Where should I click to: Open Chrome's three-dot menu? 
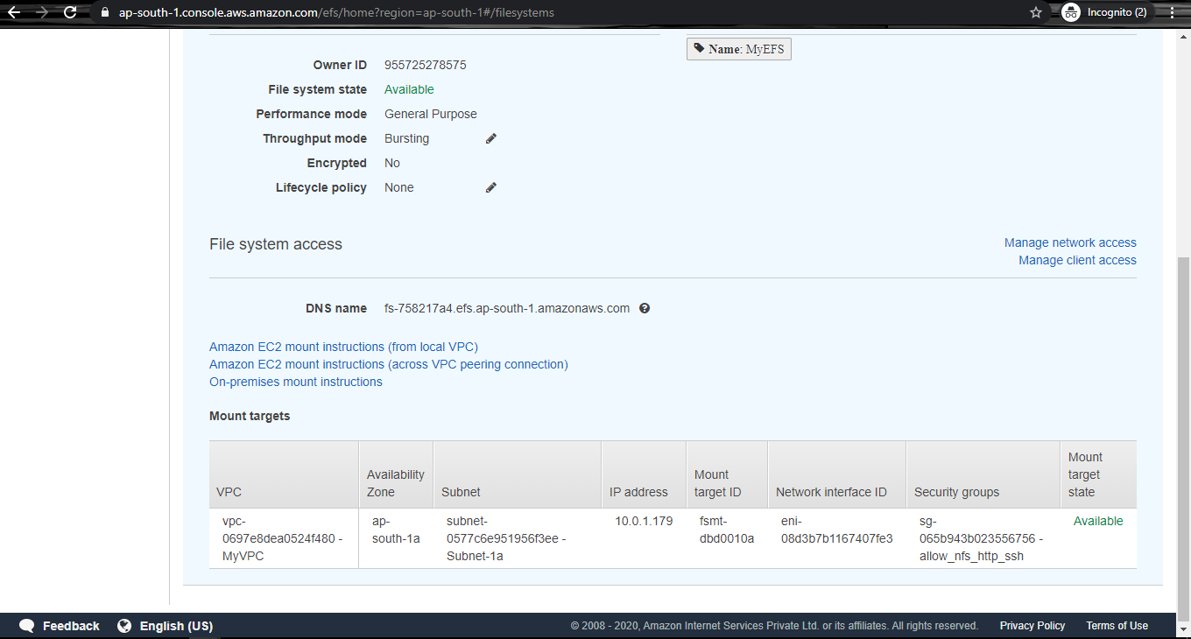coord(1171,12)
